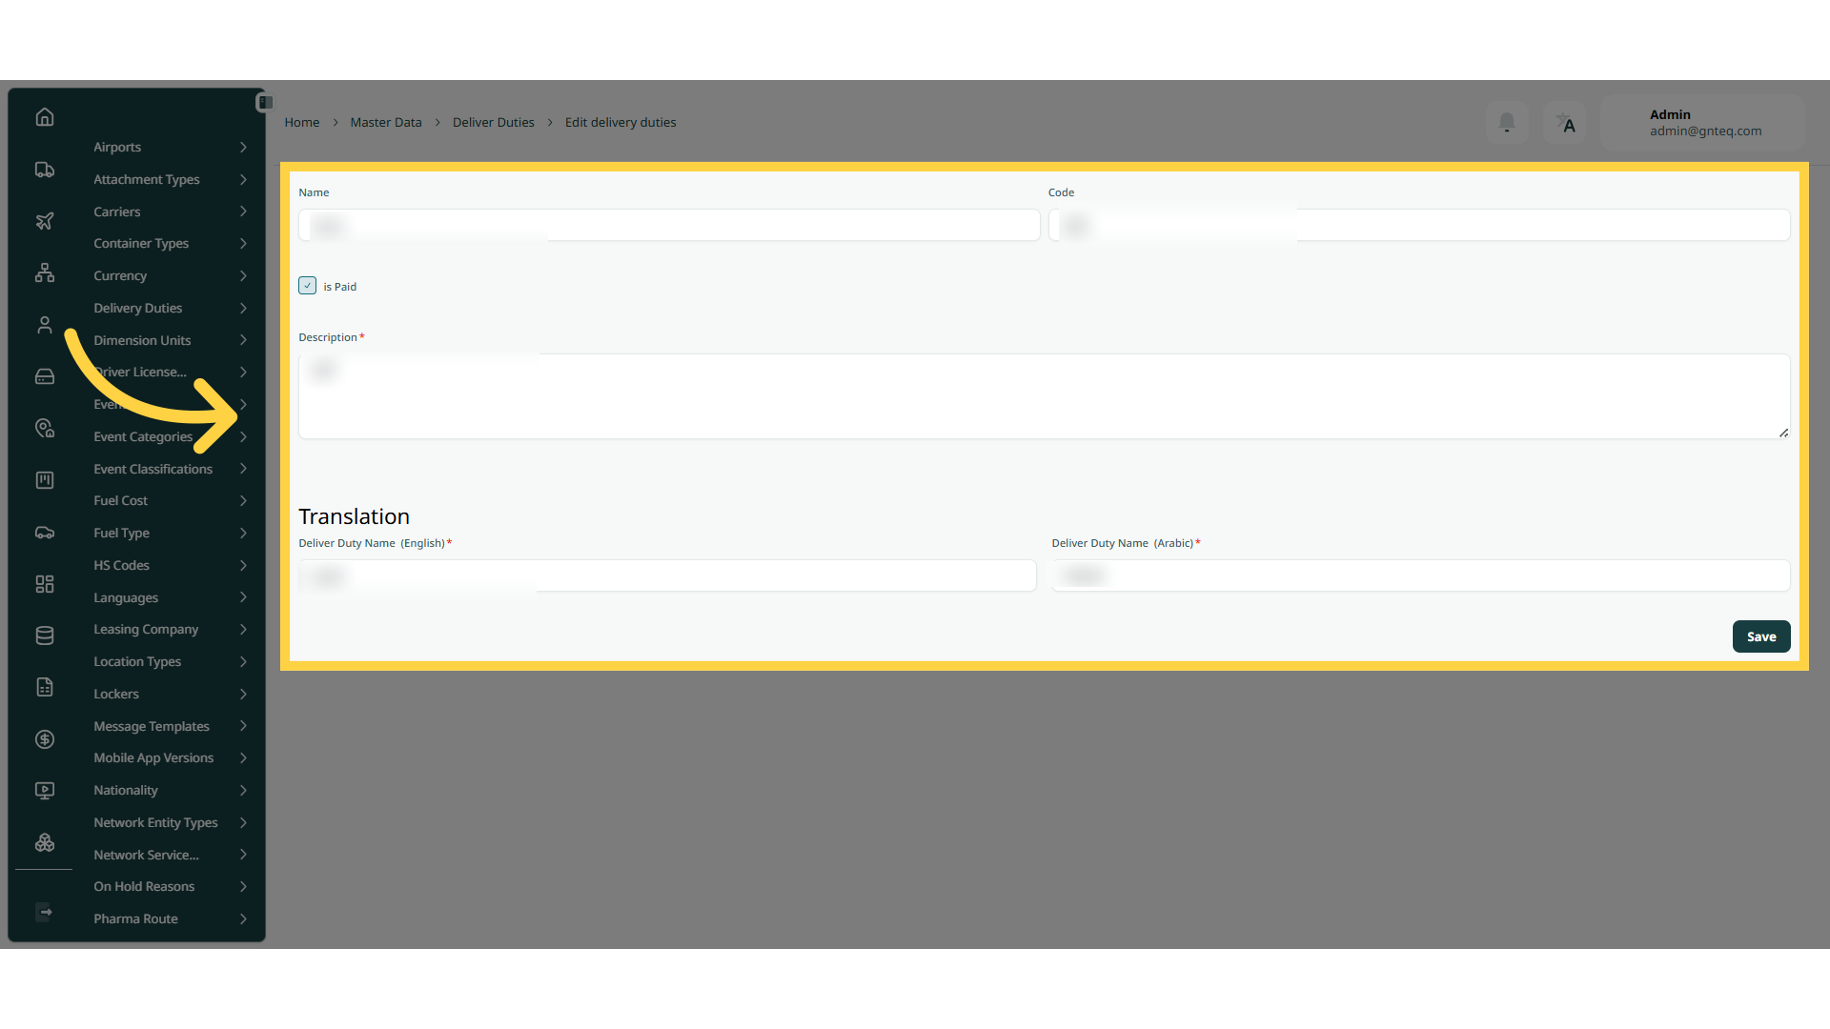Open the storage drive icon in sidebar
1830x1029 pixels.
45,376
